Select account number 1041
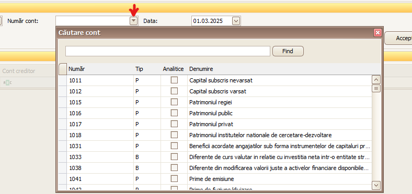 click(100, 179)
